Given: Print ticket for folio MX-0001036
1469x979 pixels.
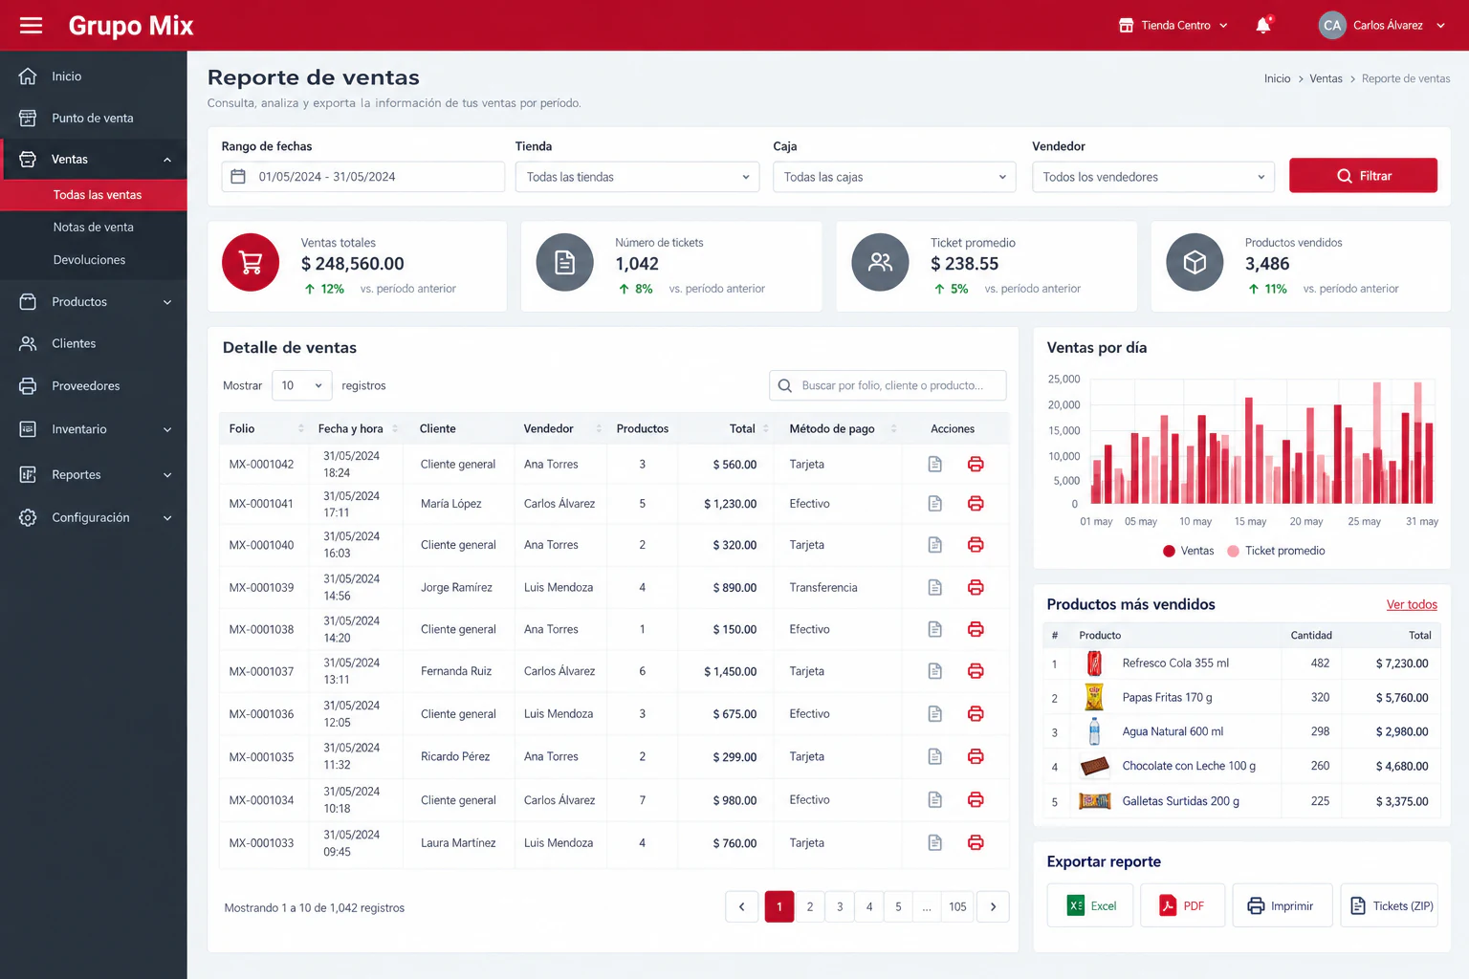Looking at the screenshot, I should click(x=976, y=713).
